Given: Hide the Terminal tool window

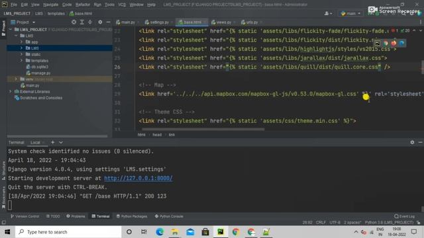Looking at the screenshot, I should [420, 142].
